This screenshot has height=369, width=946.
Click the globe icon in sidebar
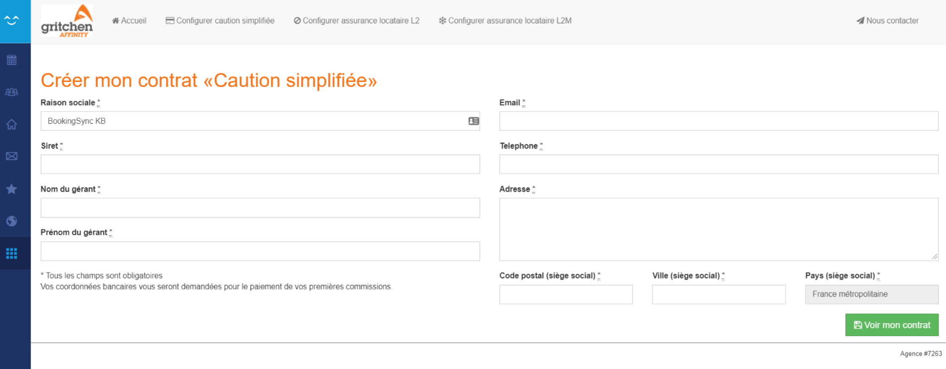pos(11,221)
